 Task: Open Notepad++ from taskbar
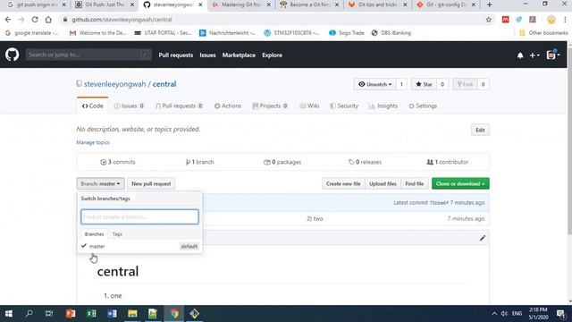pos(153,314)
